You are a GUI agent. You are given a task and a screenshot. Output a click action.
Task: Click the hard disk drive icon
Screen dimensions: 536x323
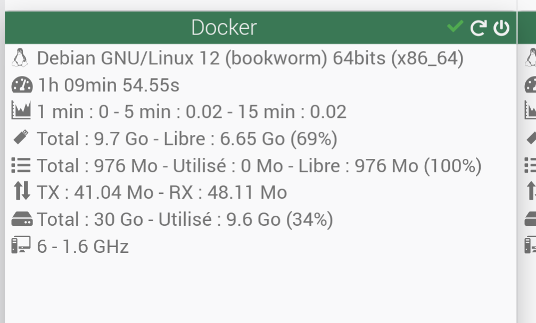click(x=22, y=219)
